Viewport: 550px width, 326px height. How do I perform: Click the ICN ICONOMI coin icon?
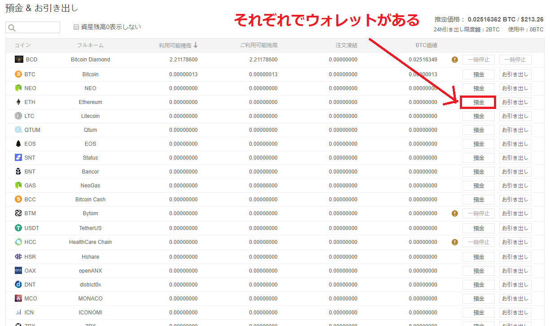point(18,313)
